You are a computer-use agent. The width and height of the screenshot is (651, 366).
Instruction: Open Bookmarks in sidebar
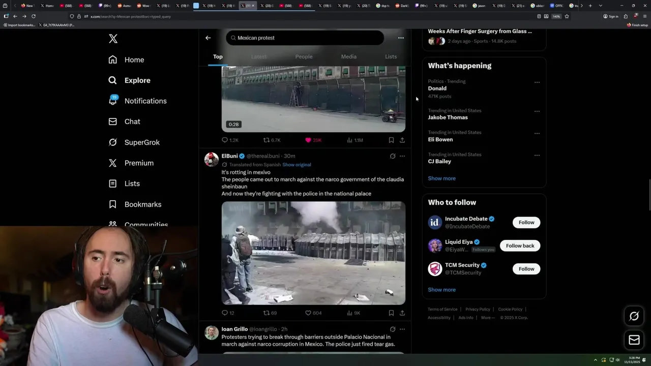click(x=135, y=204)
